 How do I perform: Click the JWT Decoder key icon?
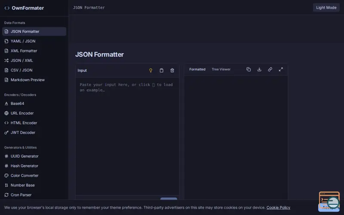click(x=6, y=132)
